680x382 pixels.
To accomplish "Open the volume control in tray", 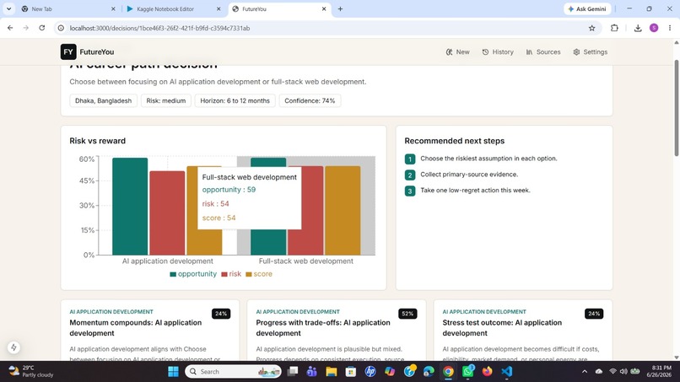I will 623,372.
